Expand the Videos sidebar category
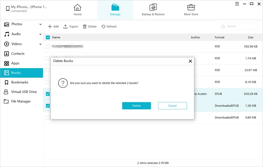 (x=40, y=44)
